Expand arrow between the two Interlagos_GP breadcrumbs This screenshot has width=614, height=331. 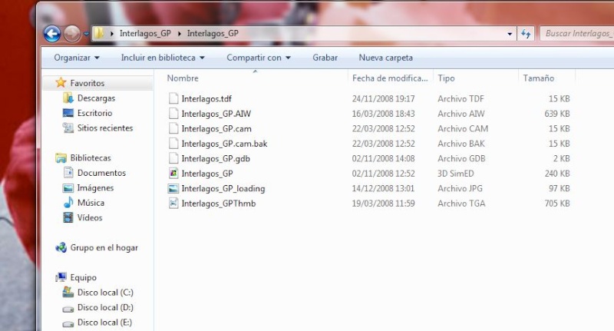180,34
